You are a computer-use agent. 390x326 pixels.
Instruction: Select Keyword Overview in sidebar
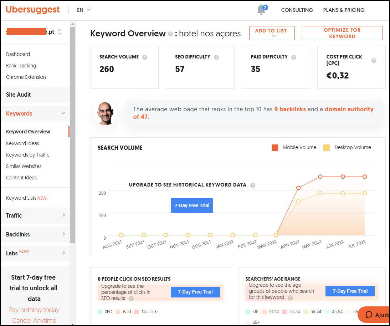tap(28, 132)
